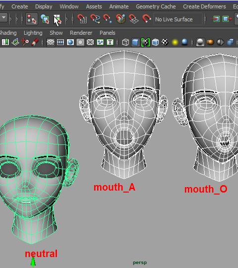Toggle Screen space ambient occlusion

click(200, 42)
